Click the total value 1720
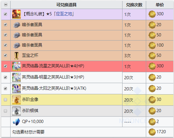174x138 pixels. click(x=161, y=132)
